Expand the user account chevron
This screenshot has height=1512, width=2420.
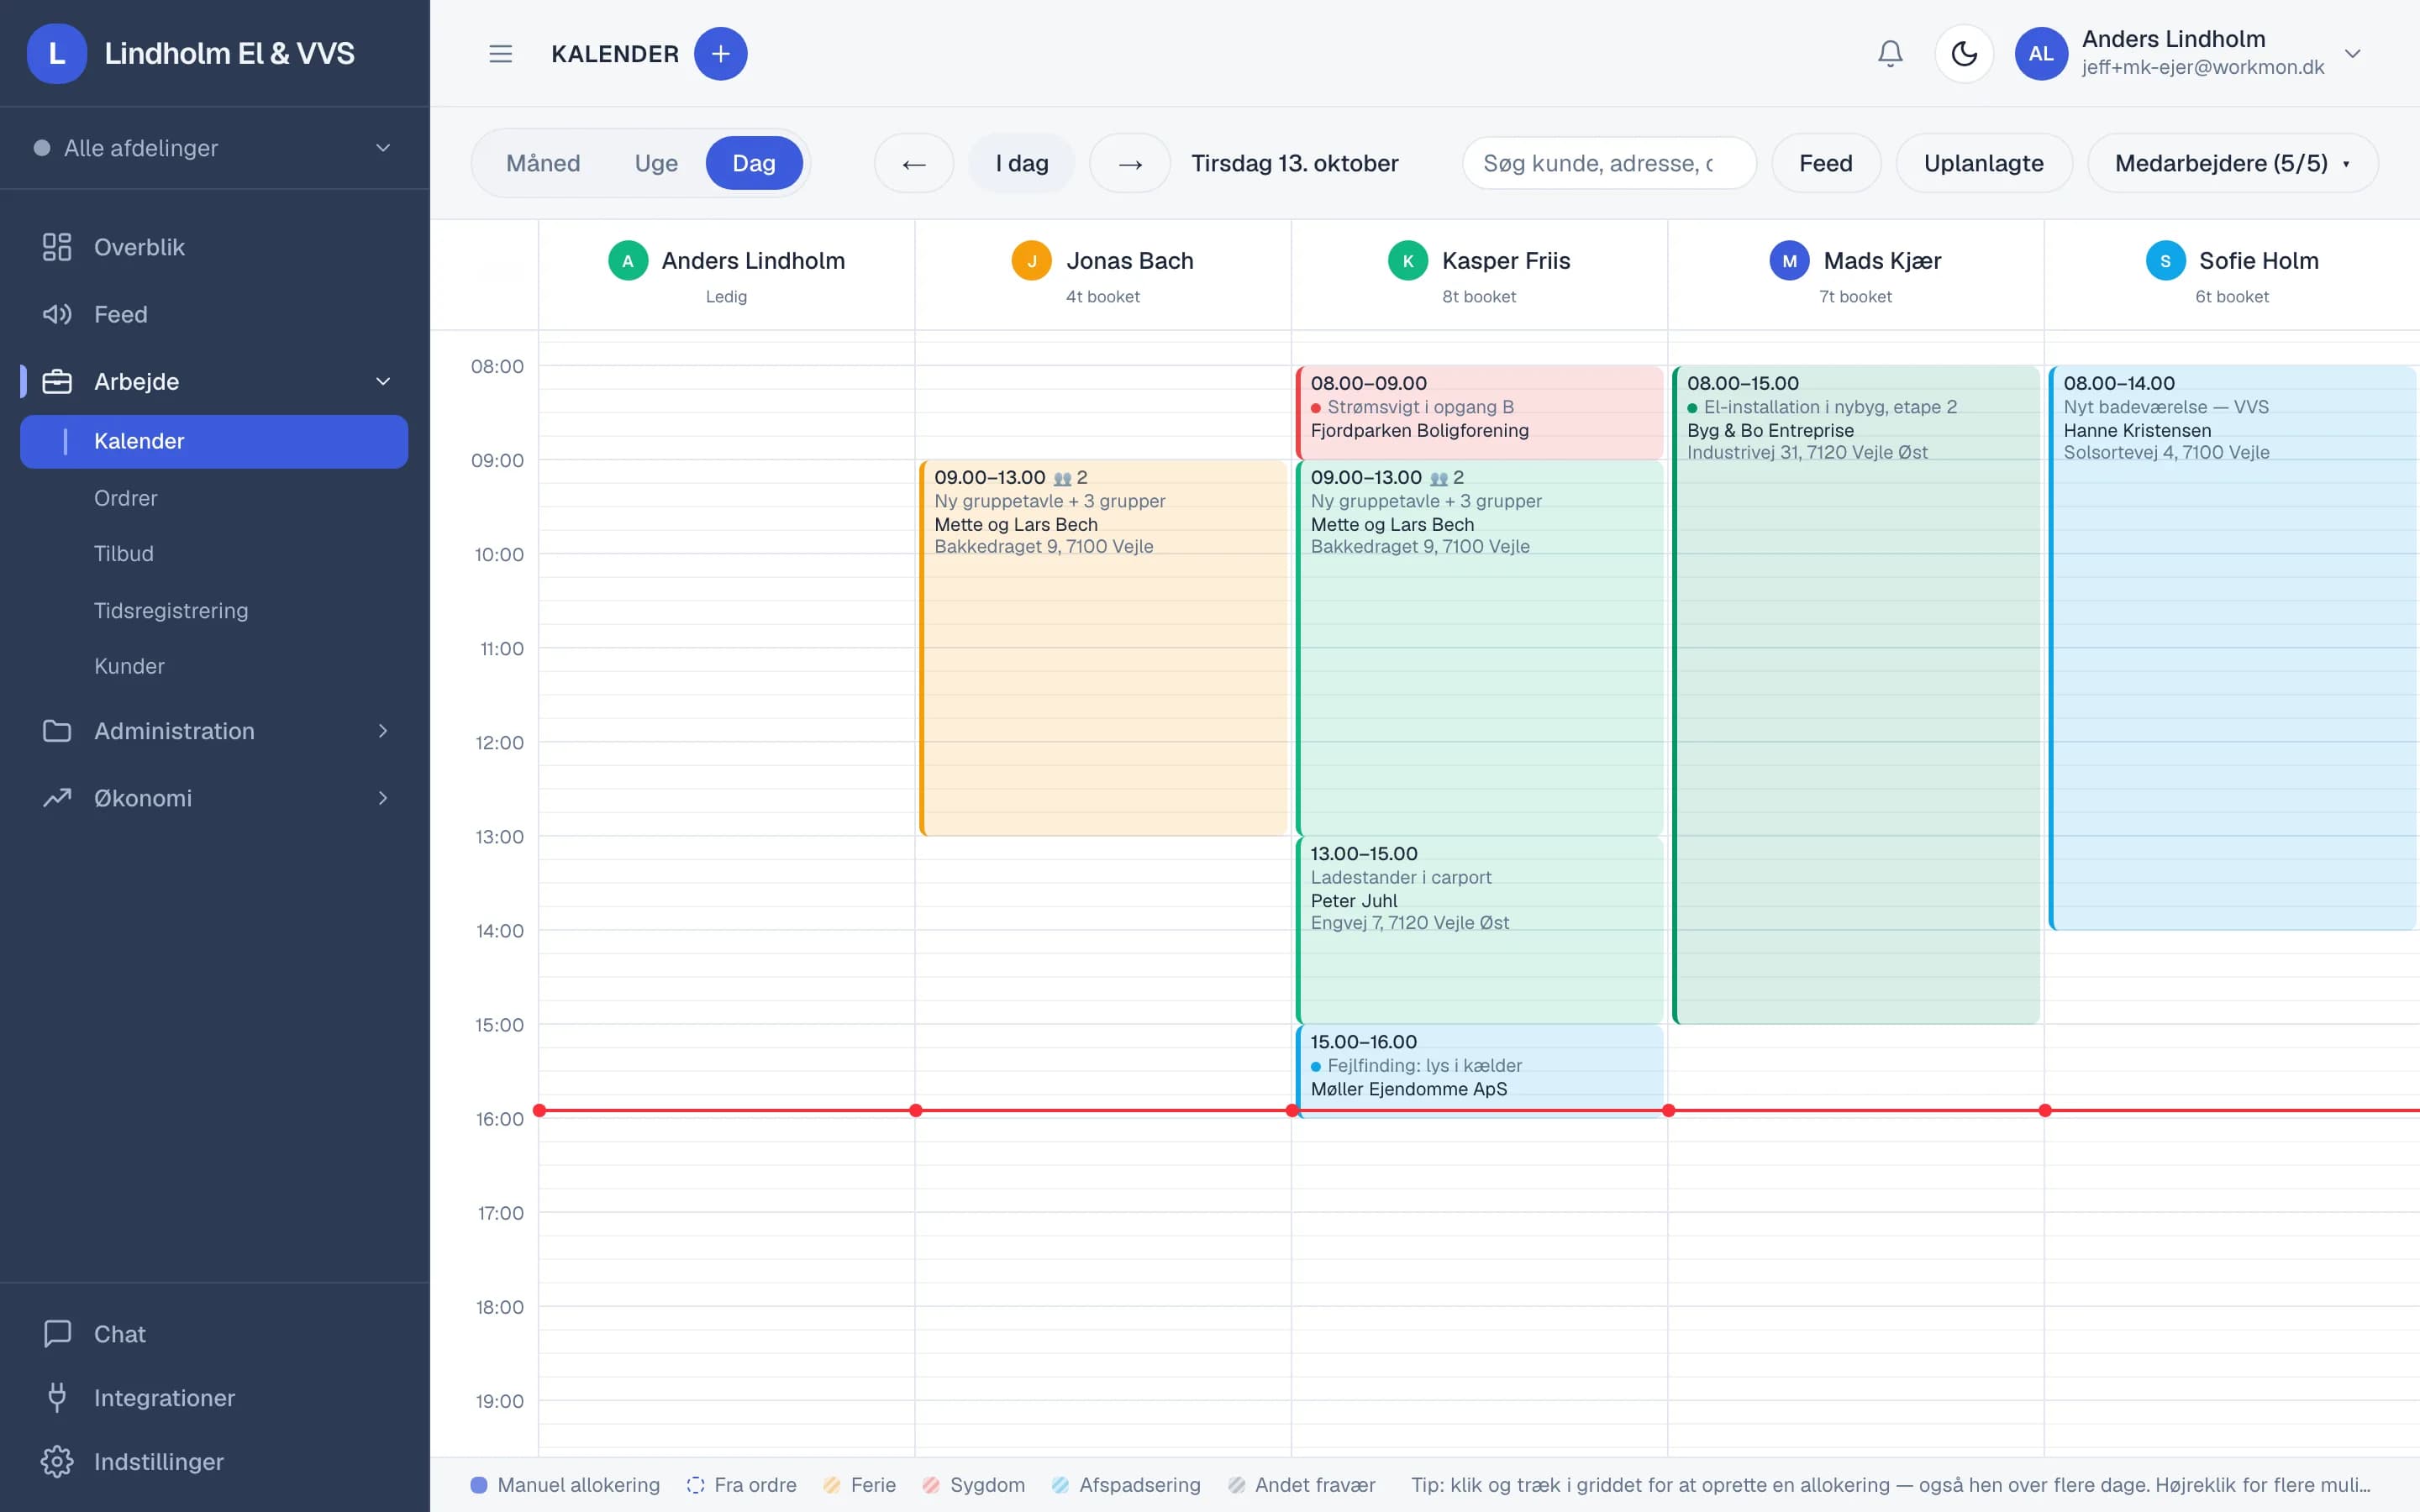coord(2353,54)
